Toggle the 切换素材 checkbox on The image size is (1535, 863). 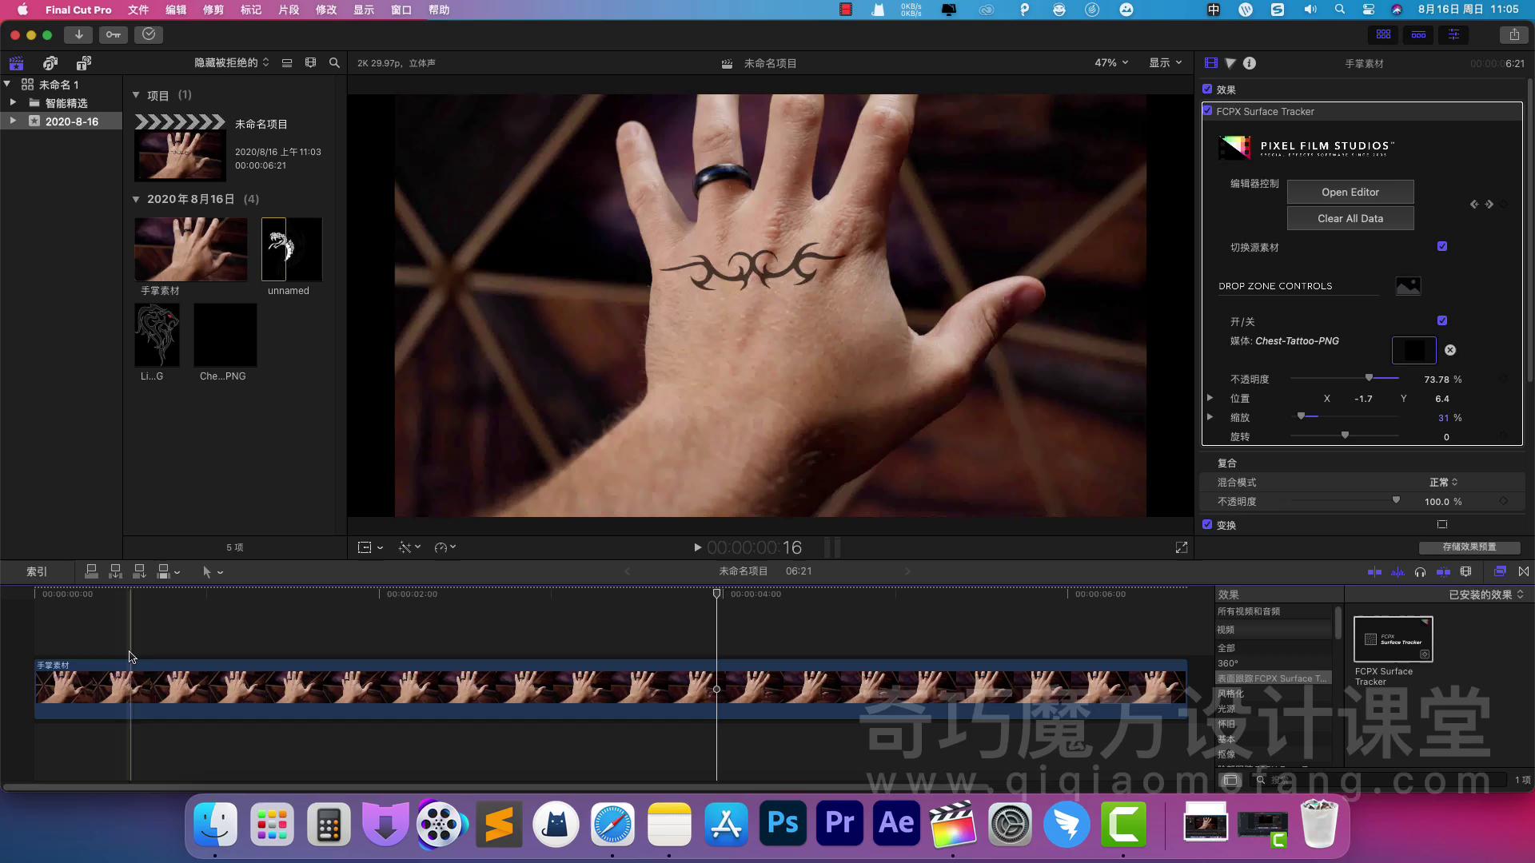1442,245
